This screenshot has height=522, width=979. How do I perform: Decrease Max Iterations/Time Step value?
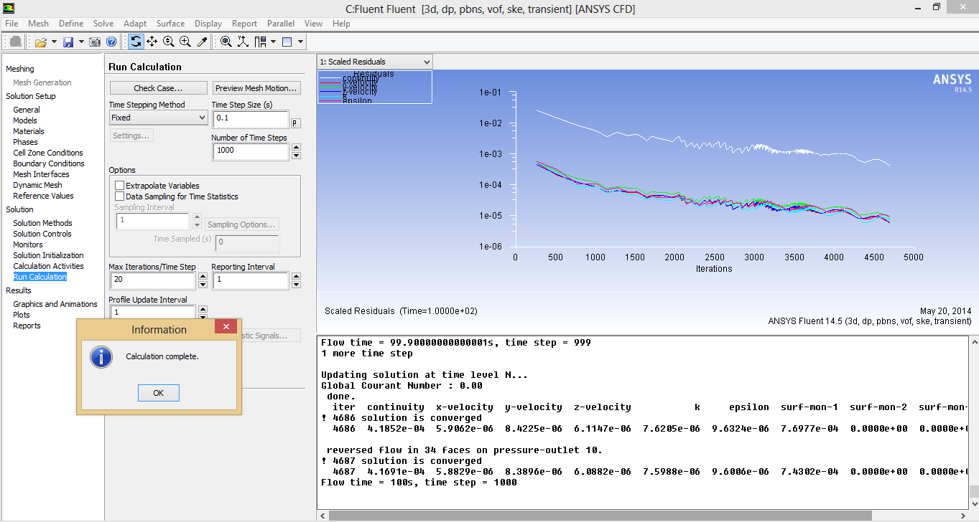click(203, 285)
